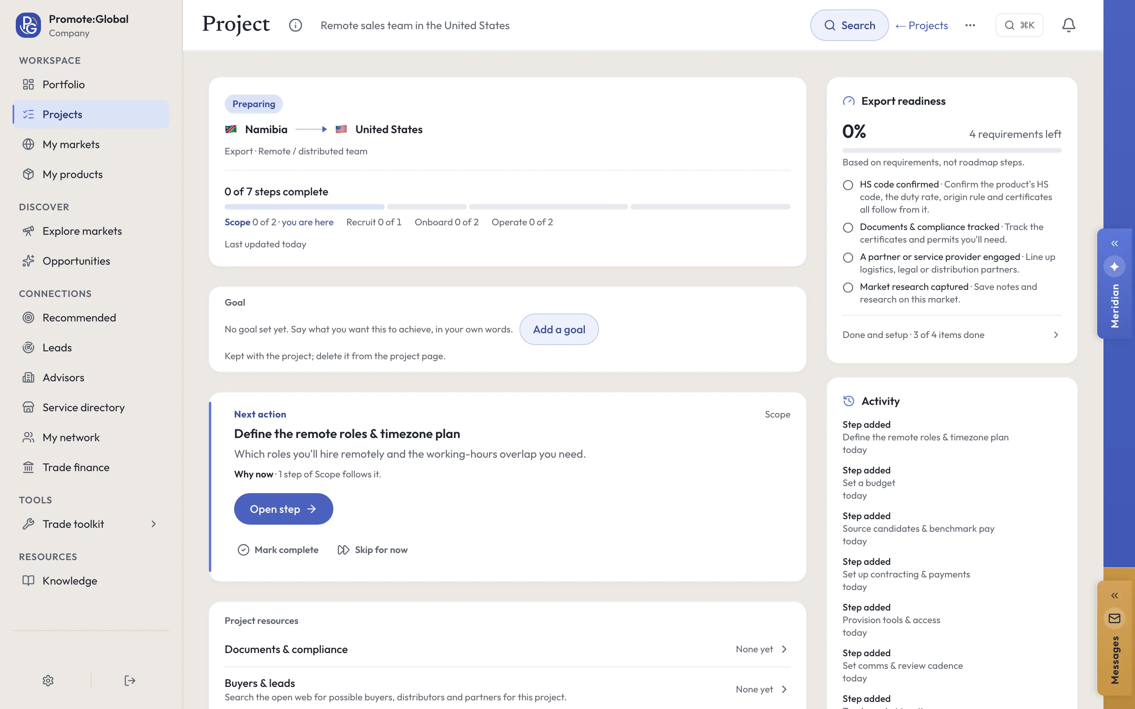This screenshot has width=1135, height=709.
Task: Click the sign out icon
Action: [x=130, y=680]
